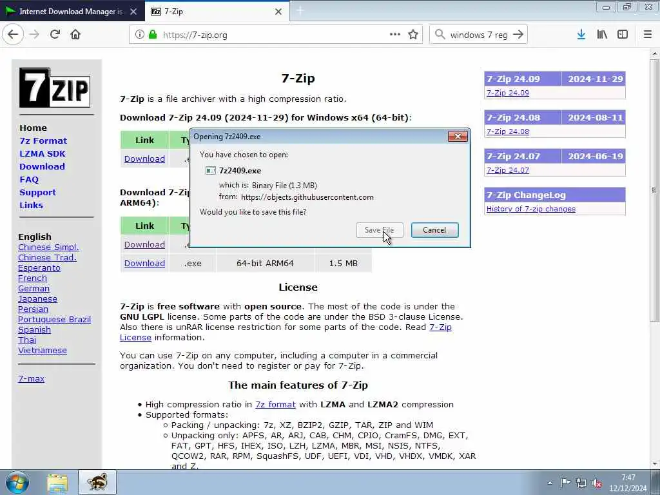The image size is (660, 495).
Task: Show site information for 7-zip.org
Action: pyautogui.click(x=139, y=35)
